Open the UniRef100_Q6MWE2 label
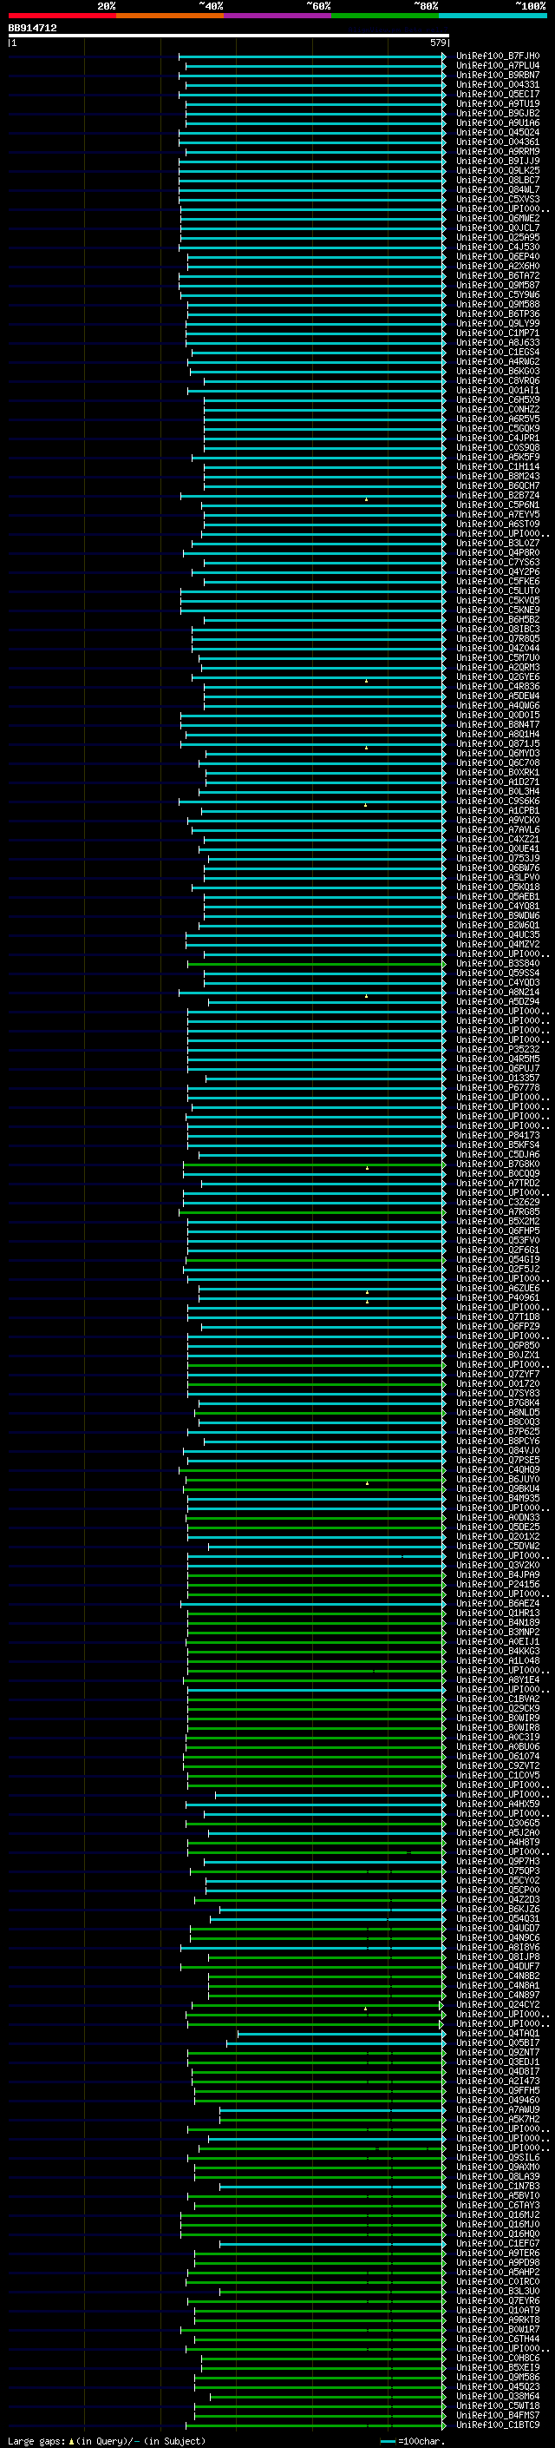The image size is (555, 2448). tap(497, 219)
